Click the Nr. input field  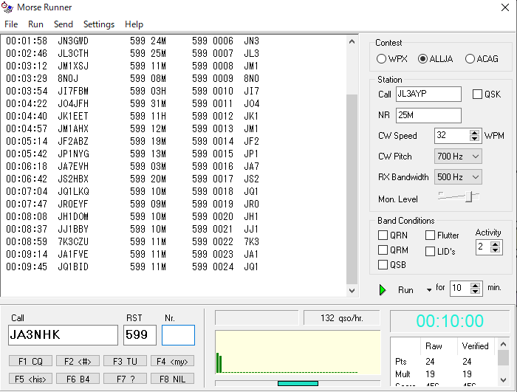coord(178,335)
